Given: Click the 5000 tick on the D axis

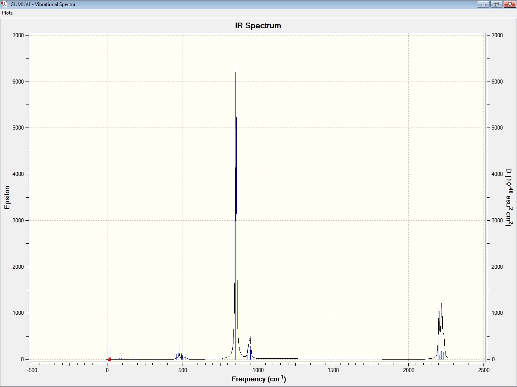Looking at the screenshot, I should coord(497,128).
